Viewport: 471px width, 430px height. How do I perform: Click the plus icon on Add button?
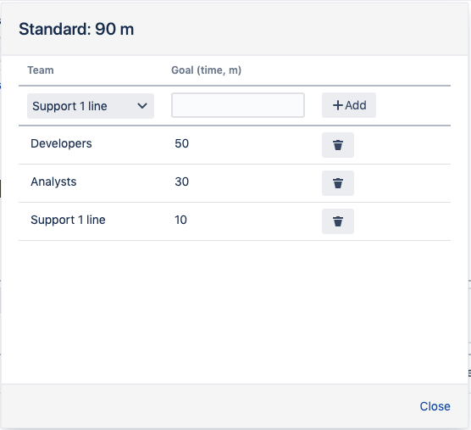coord(338,105)
